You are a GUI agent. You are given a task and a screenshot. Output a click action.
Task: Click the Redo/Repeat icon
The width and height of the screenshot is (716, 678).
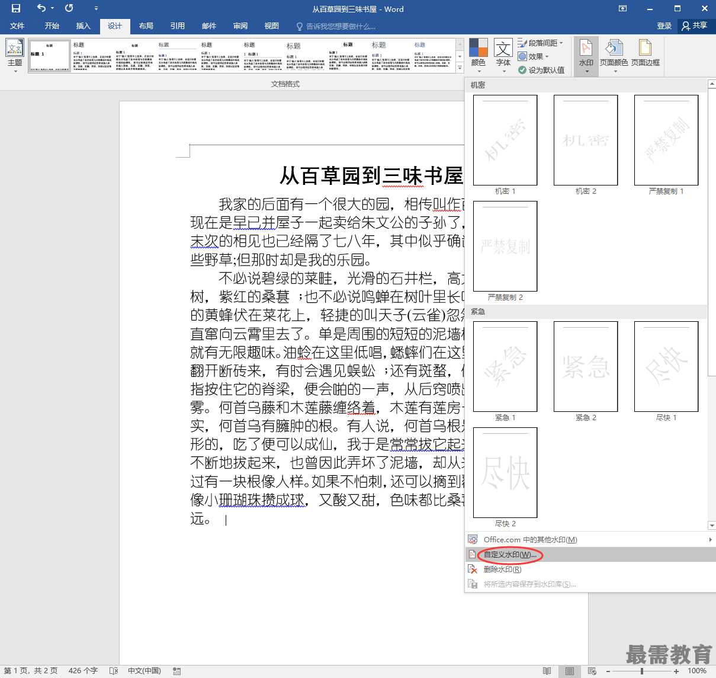click(69, 8)
